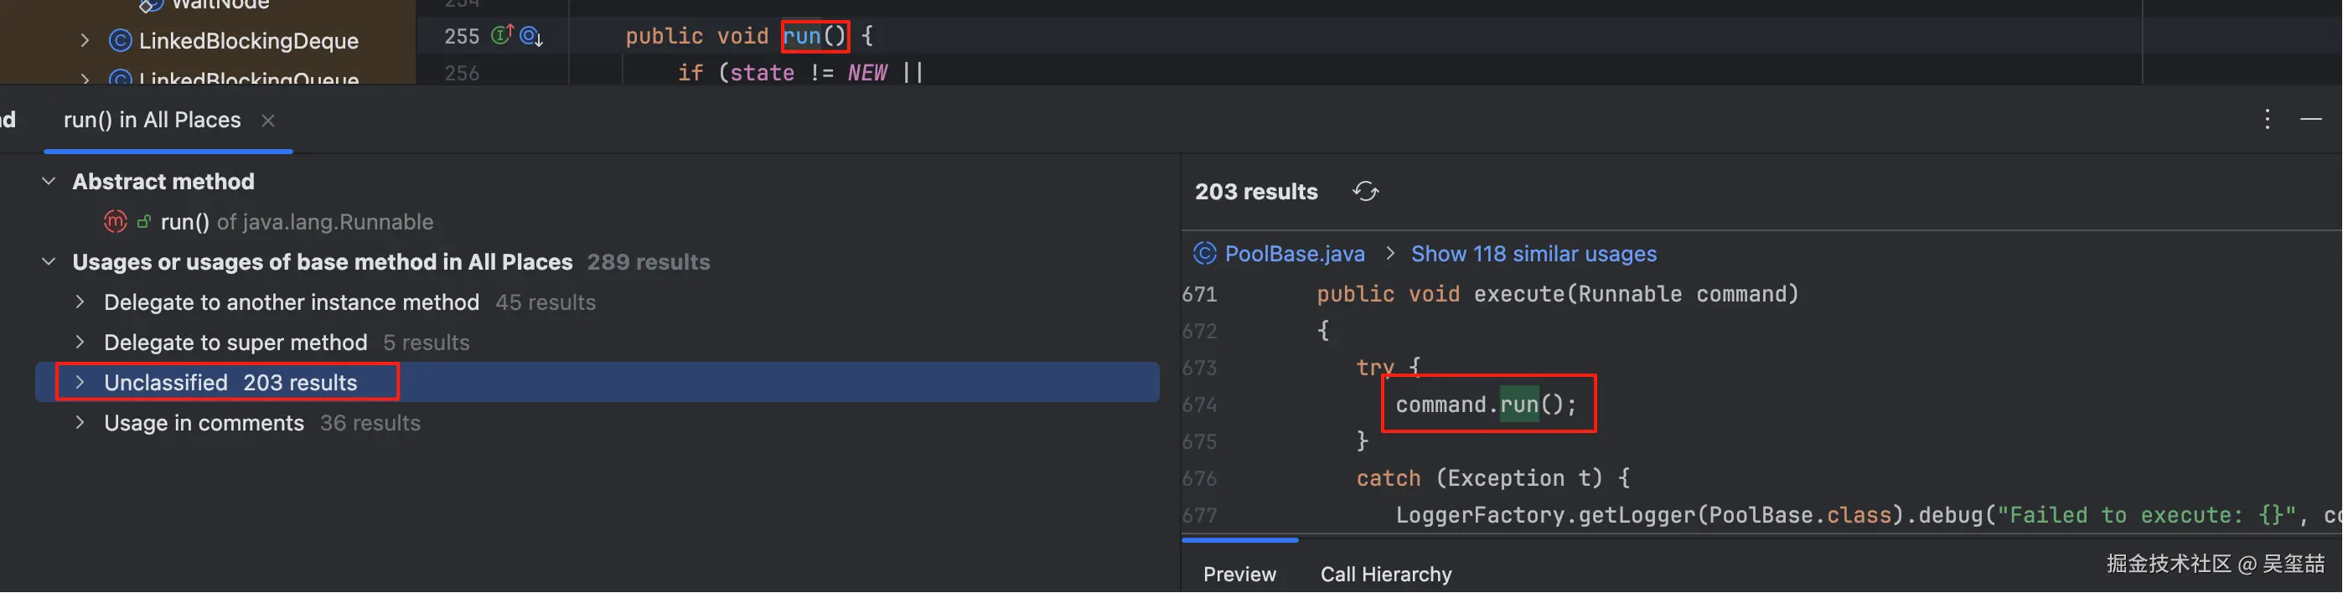Close the run() in All Places tab
The height and width of the screenshot is (593, 2343).
click(x=267, y=120)
